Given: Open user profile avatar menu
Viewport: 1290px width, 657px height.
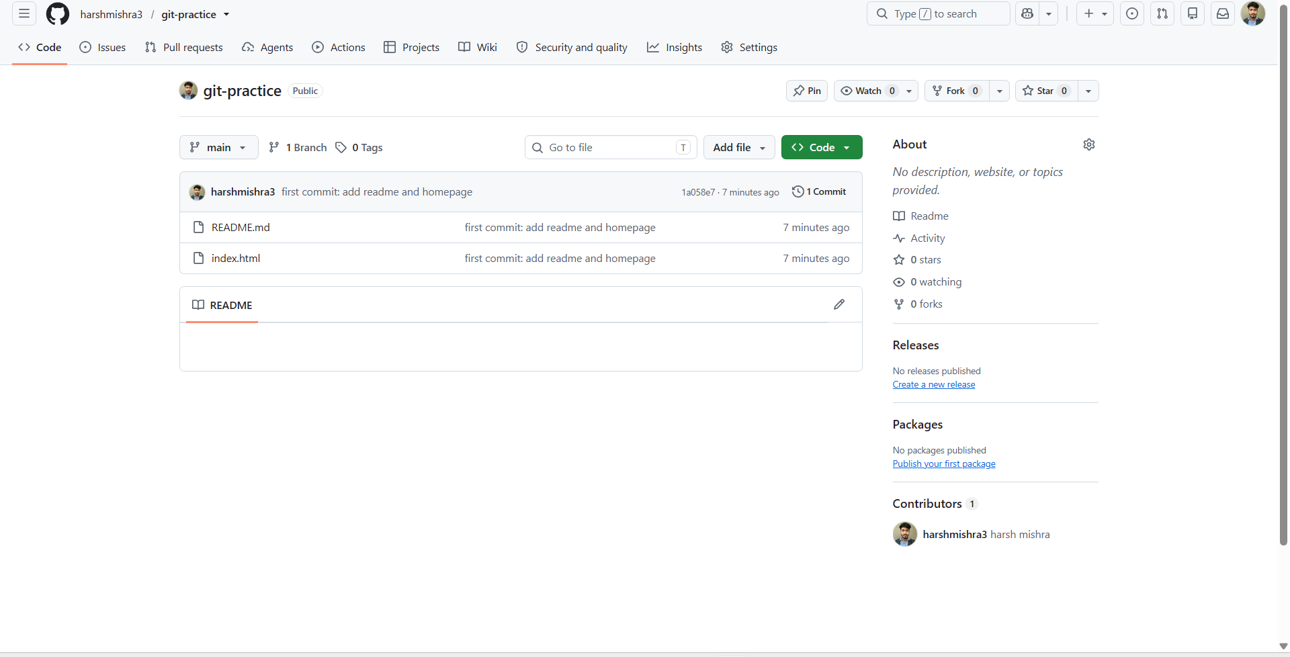Looking at the screenshot, I should (1253, 13).
